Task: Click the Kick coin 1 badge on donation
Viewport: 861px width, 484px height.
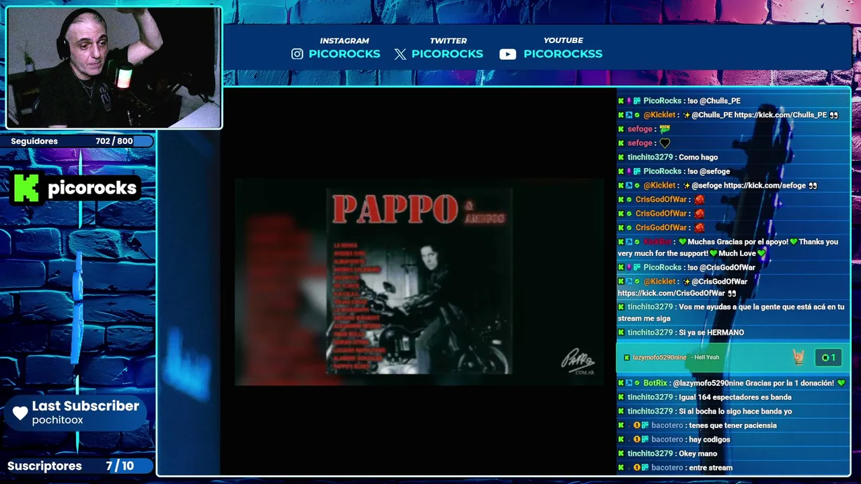Action: coord(828,358)
